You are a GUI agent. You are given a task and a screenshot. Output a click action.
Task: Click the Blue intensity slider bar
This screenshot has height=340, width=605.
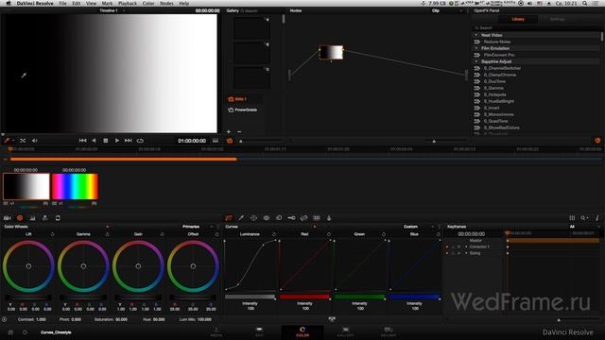[414, 297]
